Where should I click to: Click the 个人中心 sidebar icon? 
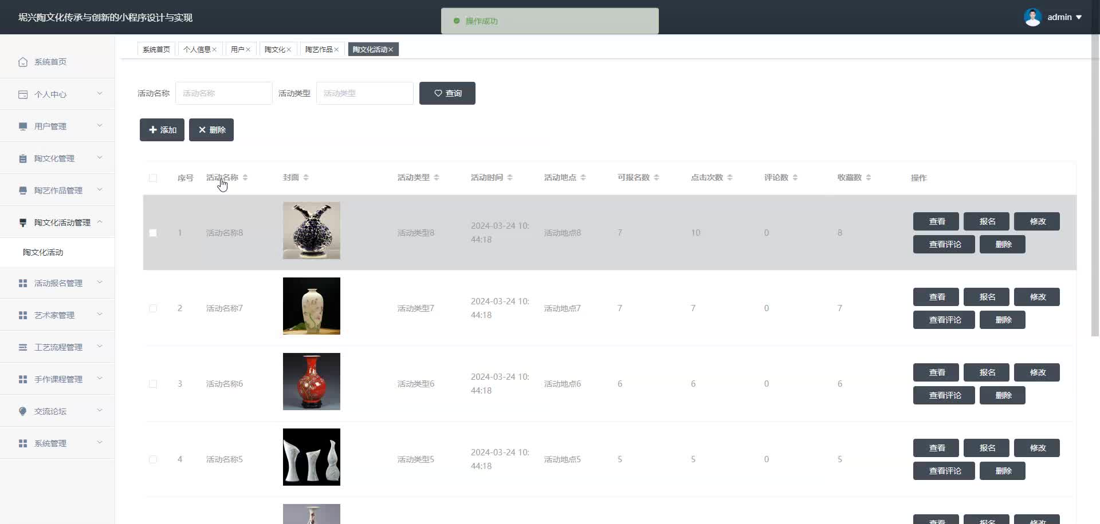point(23,94)
